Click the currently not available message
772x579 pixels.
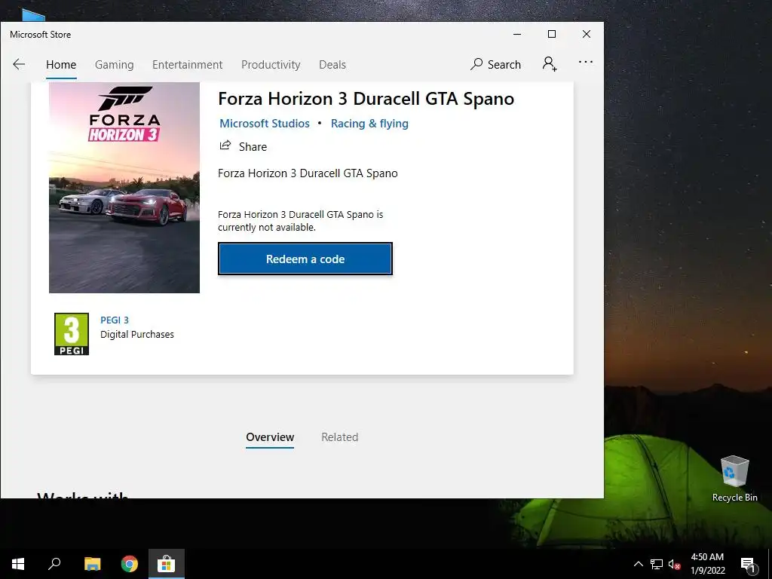(x=300, y=221)
